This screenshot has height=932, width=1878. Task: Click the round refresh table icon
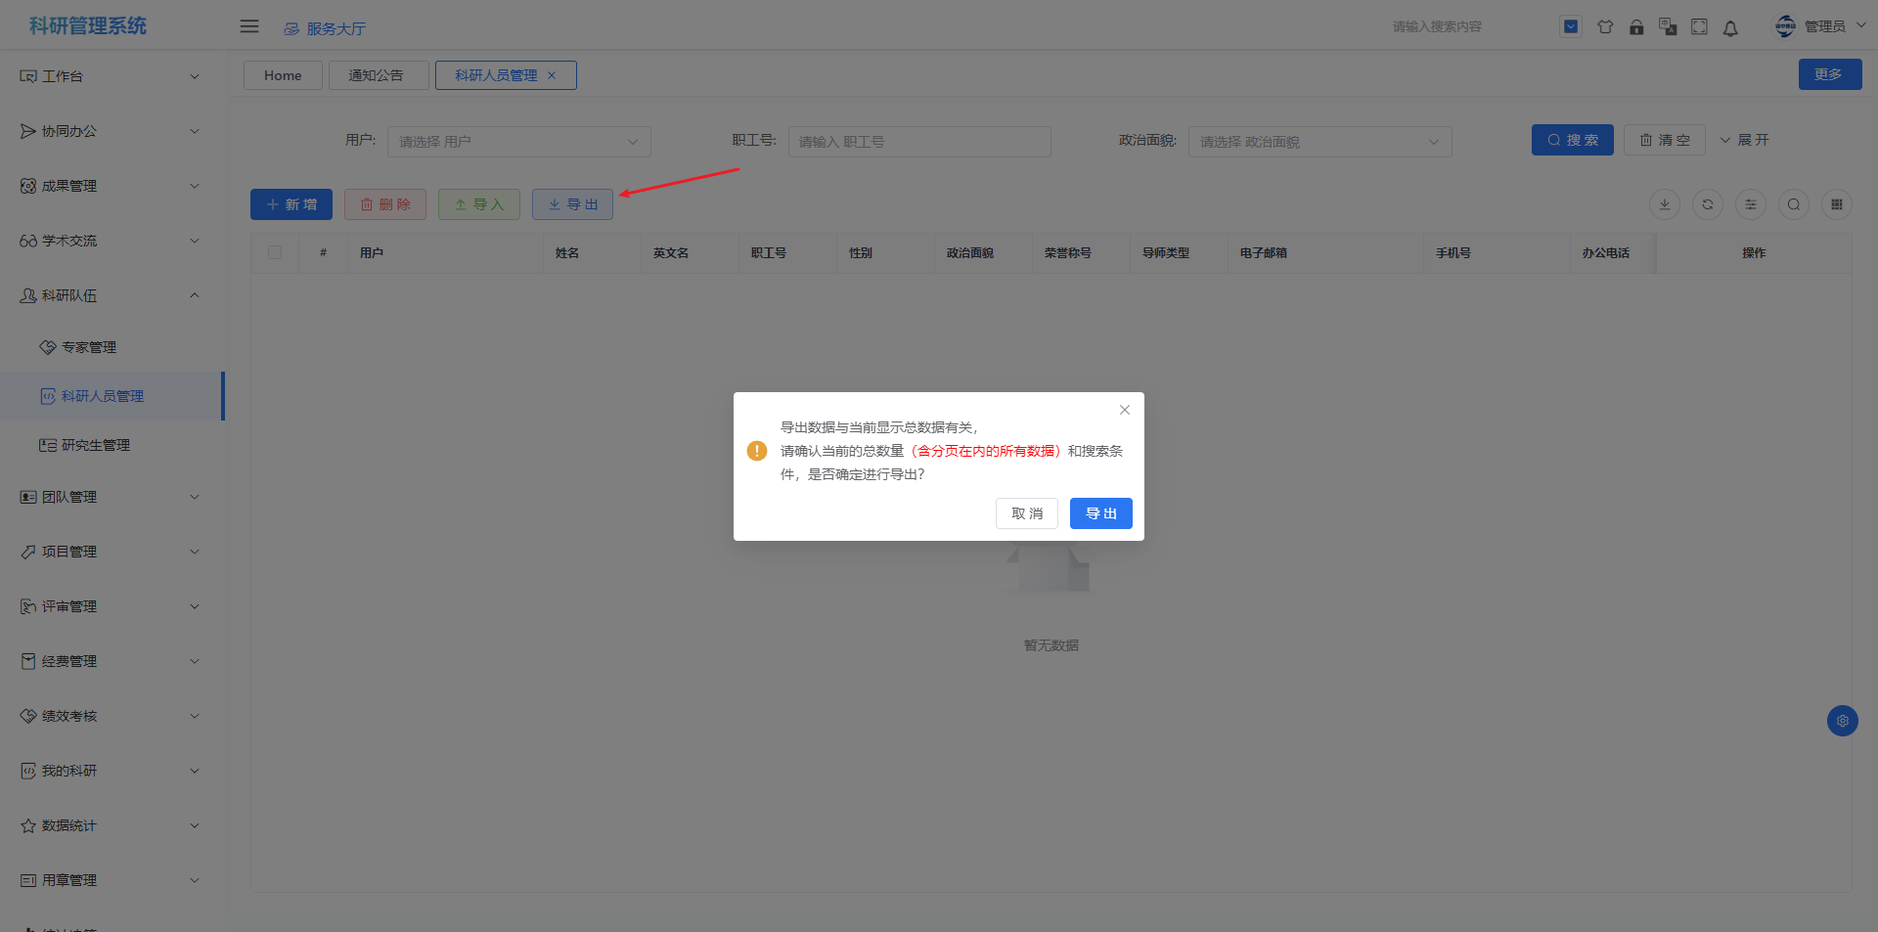pos(1707,204)
